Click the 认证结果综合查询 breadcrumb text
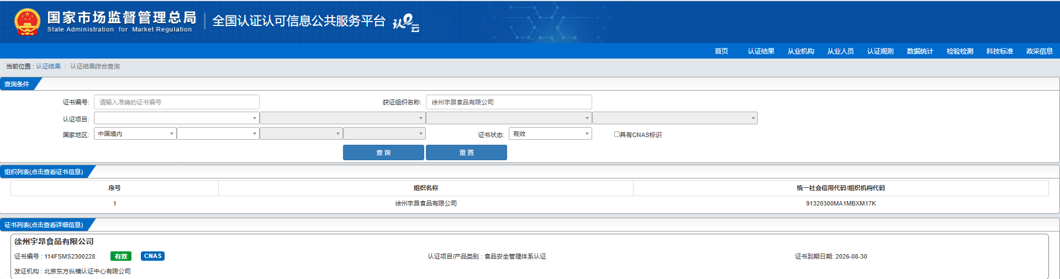The image size is (1060, 279). point(95,66)
